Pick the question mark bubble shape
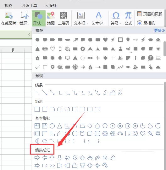The height and width of the screenshot is (170, 166). 151,58
